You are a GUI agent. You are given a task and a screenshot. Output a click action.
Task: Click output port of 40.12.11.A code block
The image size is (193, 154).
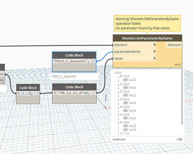point(94,93)
